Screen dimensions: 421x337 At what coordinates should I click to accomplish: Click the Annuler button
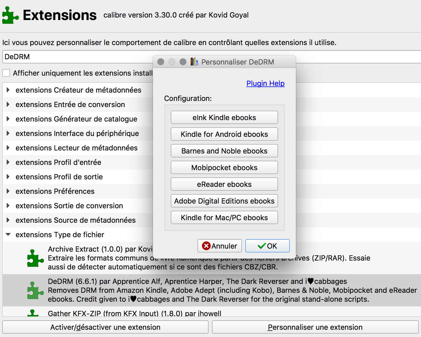pos(220,246)
